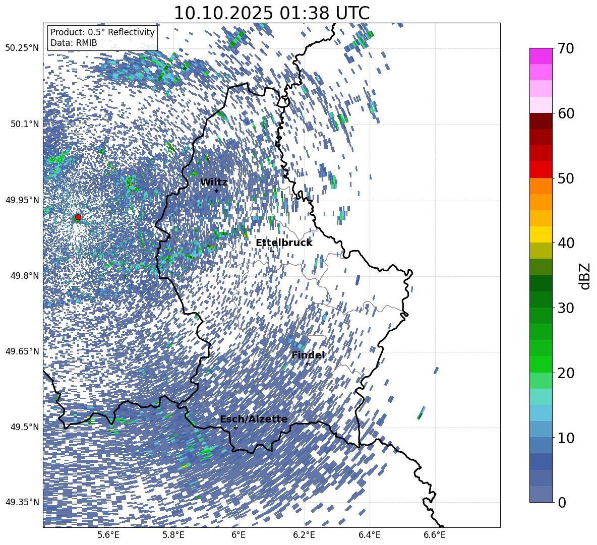Click the title '10.10.2025 01:38 UTC'
Viewport: 597px width, 545px height.
click(271, 13)
